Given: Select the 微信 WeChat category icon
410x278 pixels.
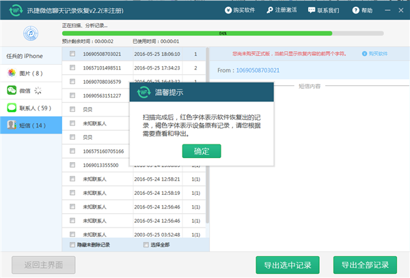Looking at the screenshot, I should click(12, 90).
